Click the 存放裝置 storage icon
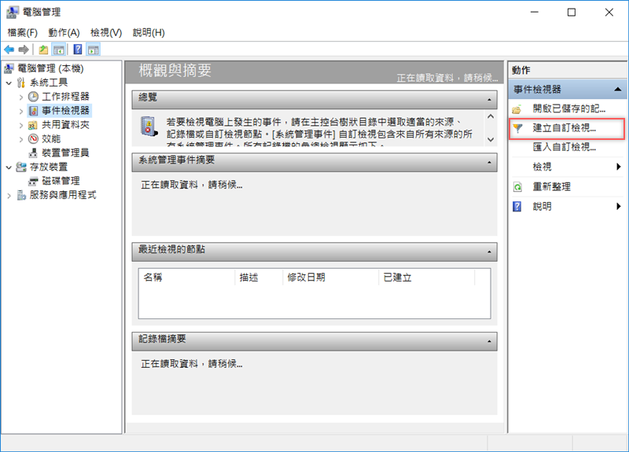The image size is (629, 452). [x=21, y=167]
